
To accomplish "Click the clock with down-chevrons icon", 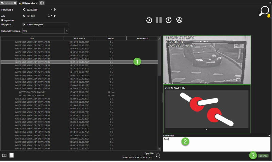I will click(x=179, y=20).
